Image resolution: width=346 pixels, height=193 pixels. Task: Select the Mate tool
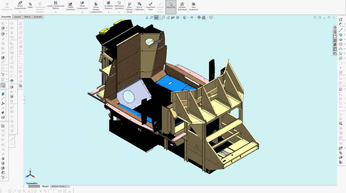[30, 5]
